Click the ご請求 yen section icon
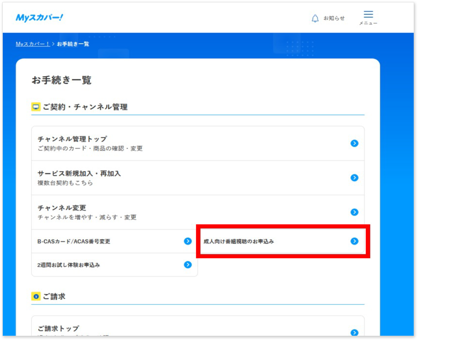475x341 pixels. [36, 296]
